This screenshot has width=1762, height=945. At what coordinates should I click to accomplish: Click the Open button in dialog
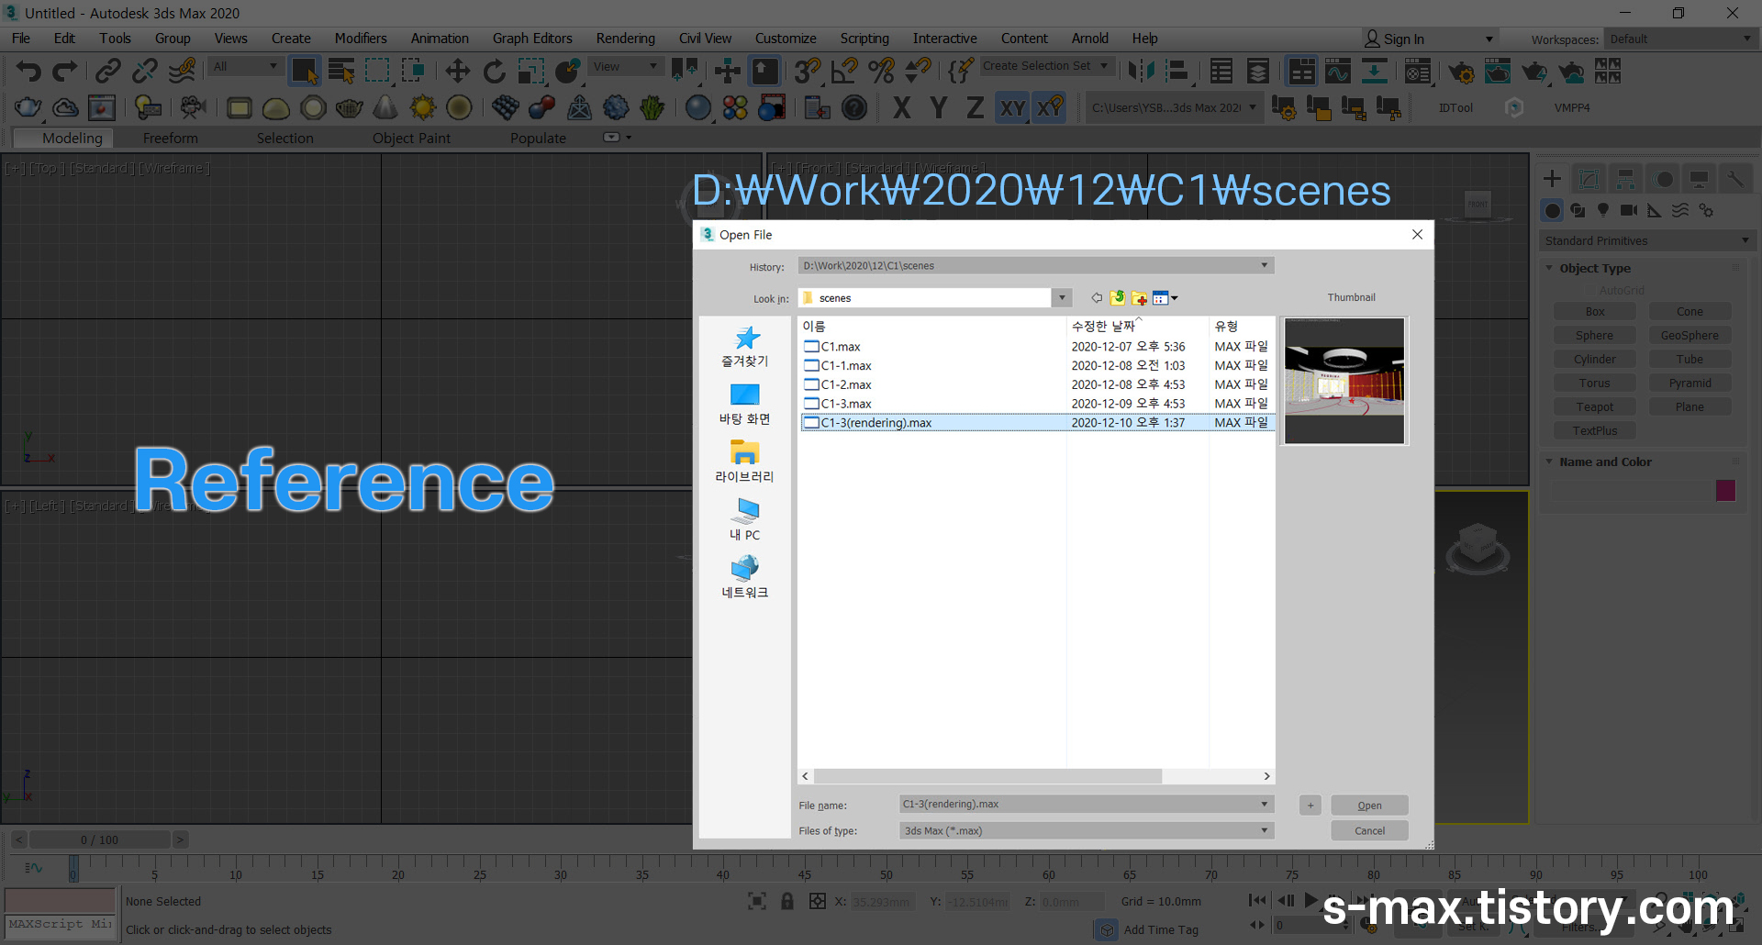click(x=1369, y=806)
